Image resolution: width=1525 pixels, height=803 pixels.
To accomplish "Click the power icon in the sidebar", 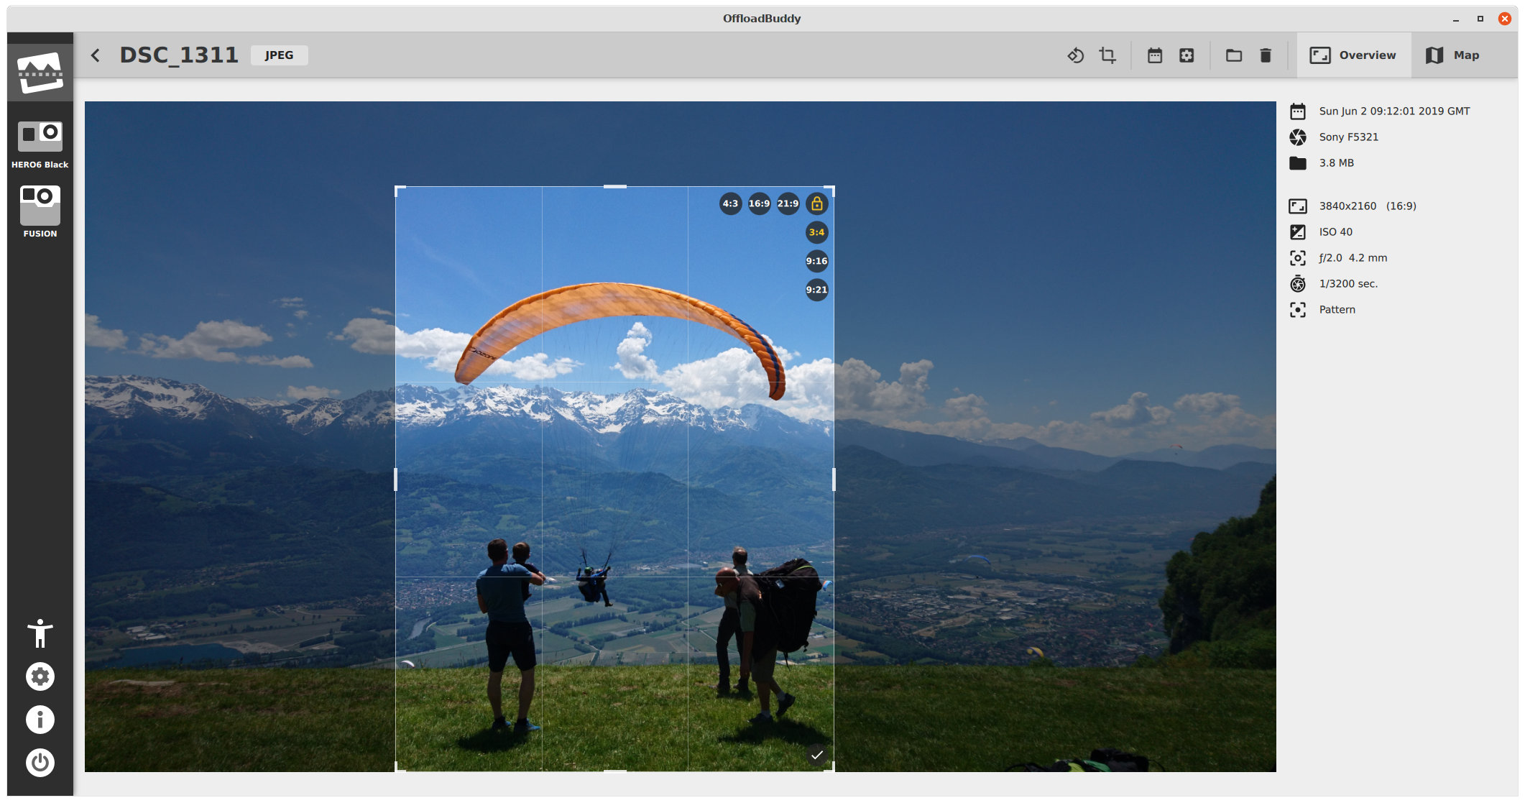I will (x=40, y=763).
